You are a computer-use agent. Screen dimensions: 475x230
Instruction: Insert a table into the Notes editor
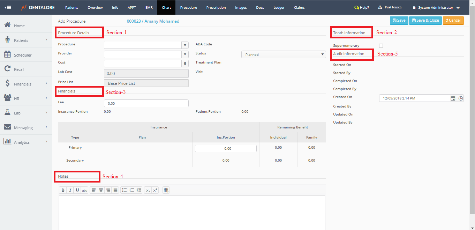[x=166, y=190]
